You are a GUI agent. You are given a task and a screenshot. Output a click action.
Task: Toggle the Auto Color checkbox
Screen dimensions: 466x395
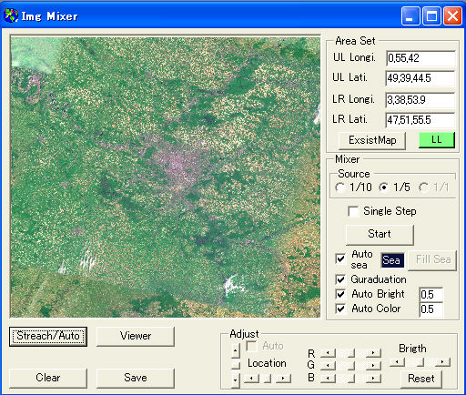[340, 309]
